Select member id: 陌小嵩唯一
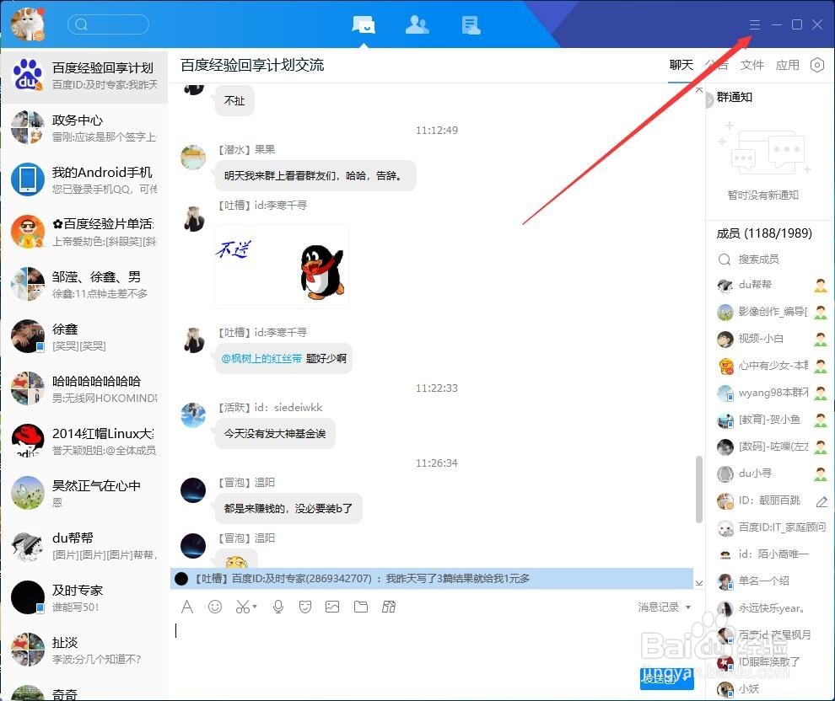The width and height of the screenshot is (835, 701). coord(772,554)
